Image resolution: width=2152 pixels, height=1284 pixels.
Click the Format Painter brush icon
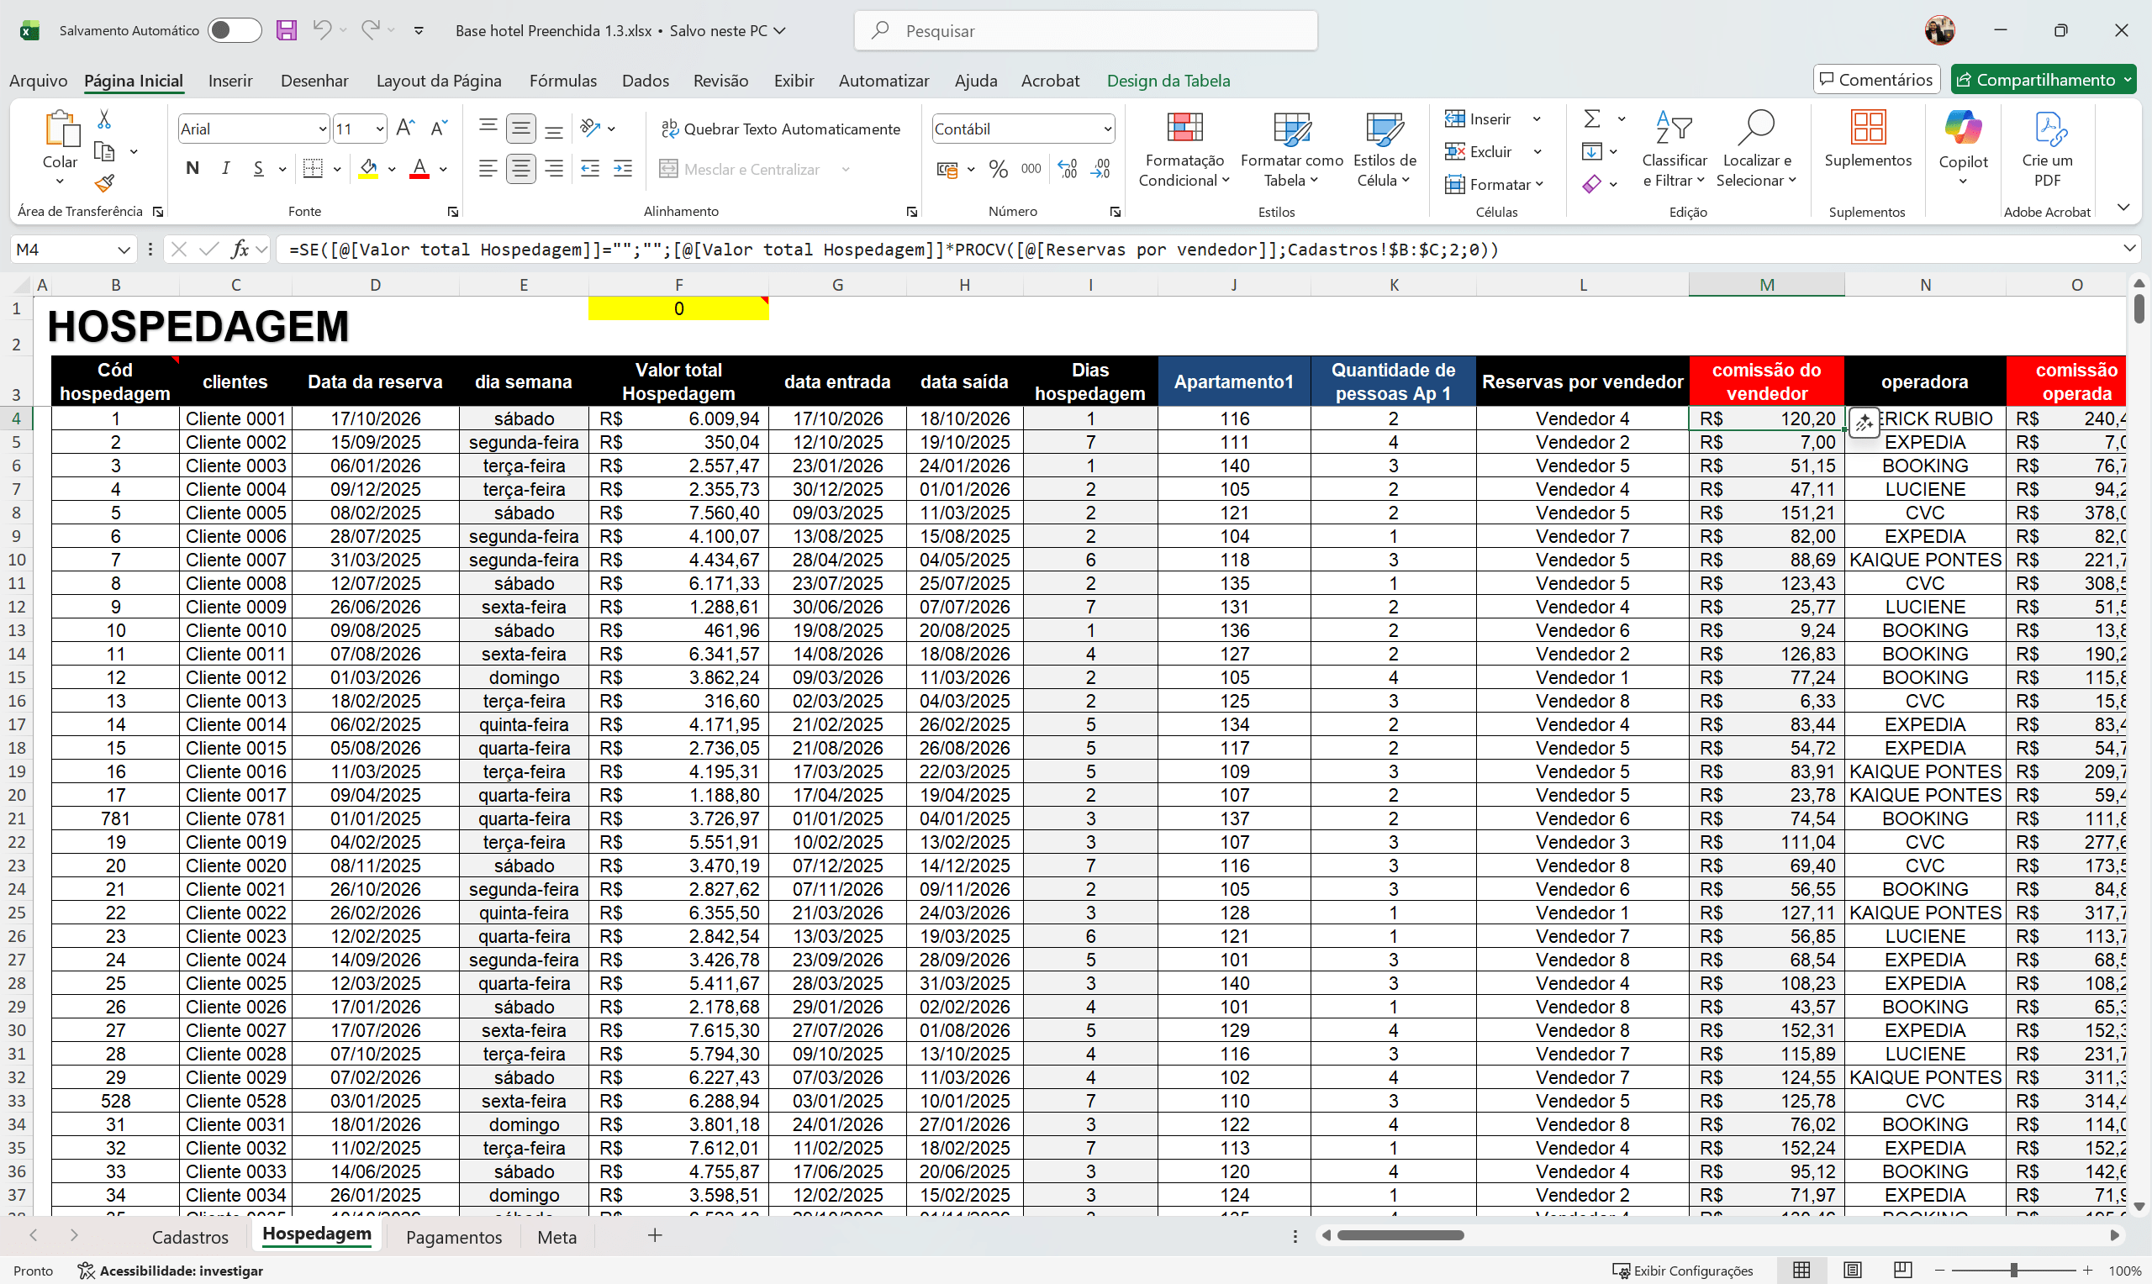click(x=105, y=183)
